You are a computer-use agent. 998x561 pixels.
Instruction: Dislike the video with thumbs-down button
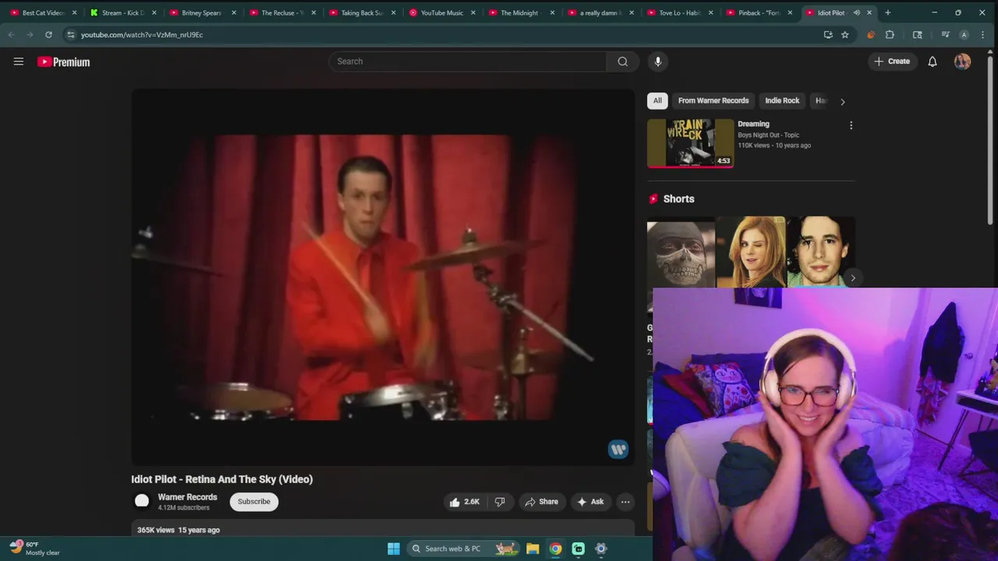pyautogui.click(x=500, y=502)
